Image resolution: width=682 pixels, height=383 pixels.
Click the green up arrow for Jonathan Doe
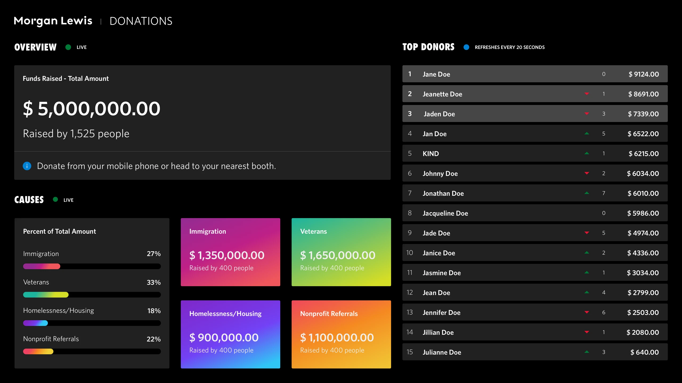click(587, 193)
